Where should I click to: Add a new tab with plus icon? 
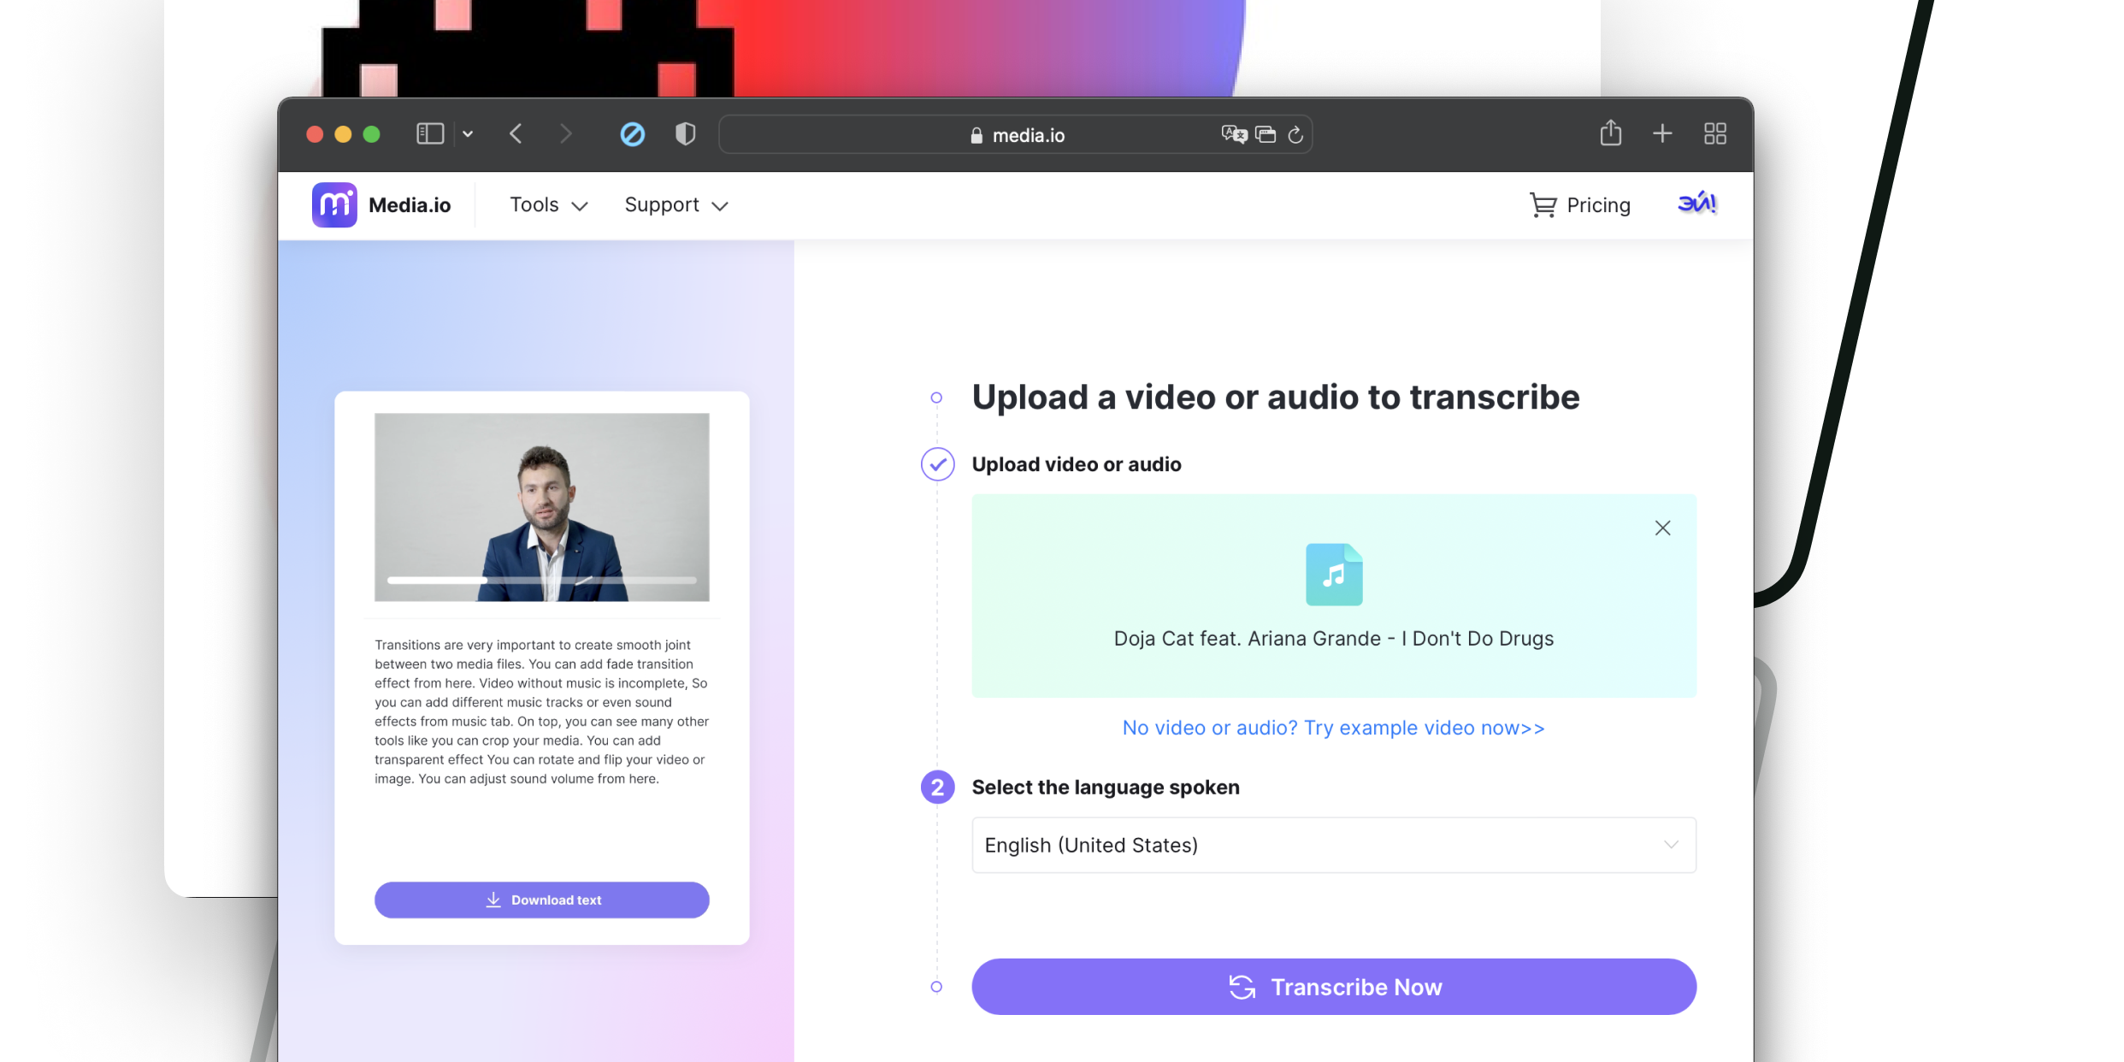coord(1662,133)
